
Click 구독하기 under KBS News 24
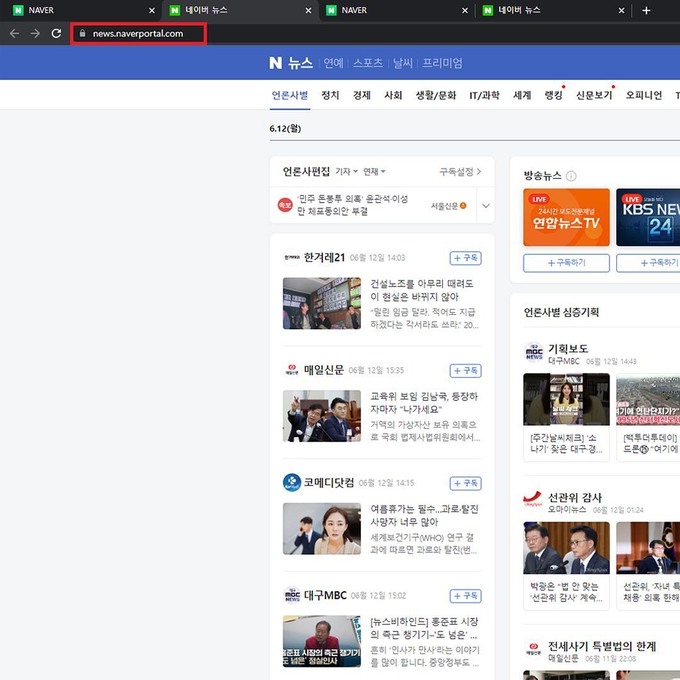pos(649,263)
